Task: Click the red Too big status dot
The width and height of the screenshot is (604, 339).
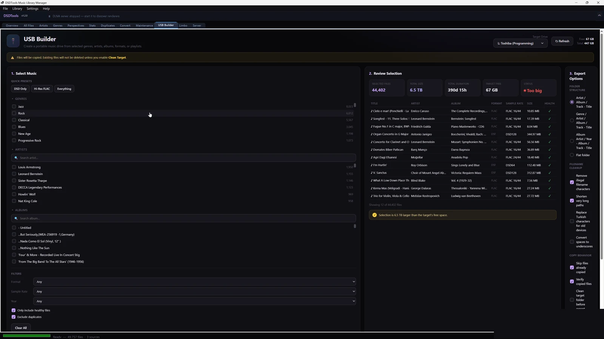Action: point(525,91)
